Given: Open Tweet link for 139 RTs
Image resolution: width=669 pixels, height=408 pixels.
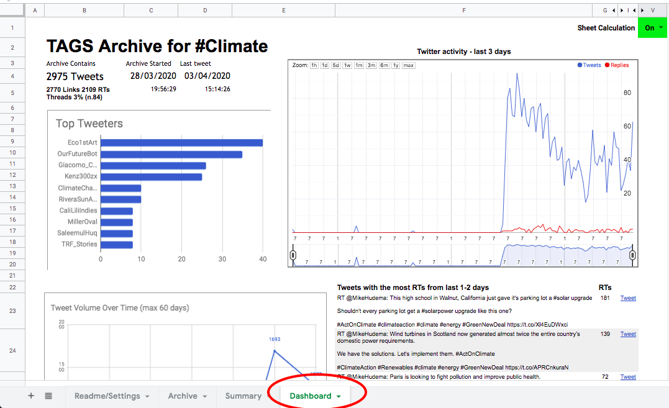Looking at the screenshot, I should (628, 334).
